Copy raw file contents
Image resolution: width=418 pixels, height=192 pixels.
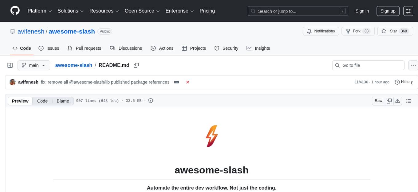point(389,101)
